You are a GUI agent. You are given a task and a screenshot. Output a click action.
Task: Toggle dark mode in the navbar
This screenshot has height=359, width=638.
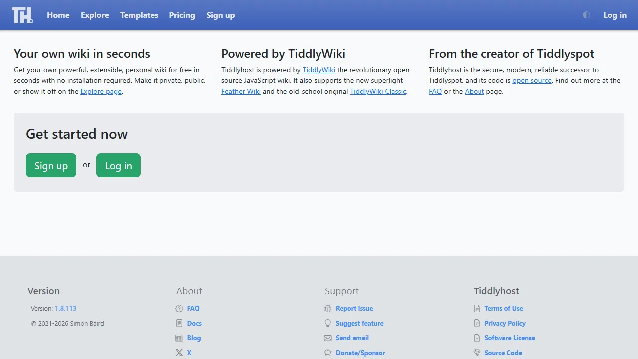[586, 15]
